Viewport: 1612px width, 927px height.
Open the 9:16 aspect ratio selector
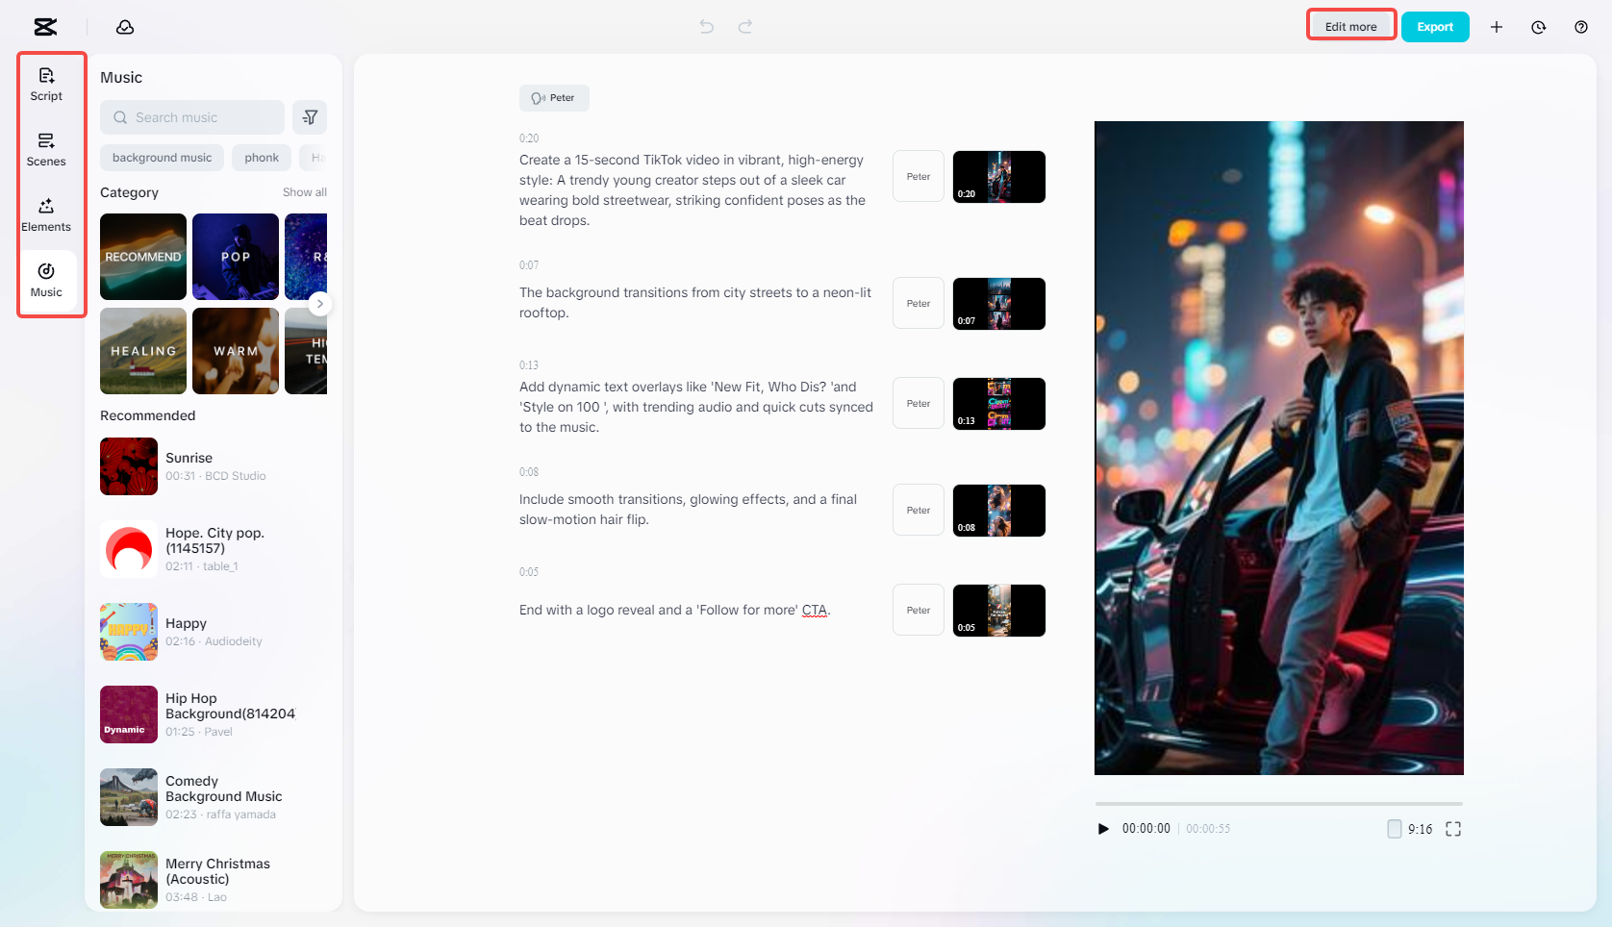(x=1410, y=828)
